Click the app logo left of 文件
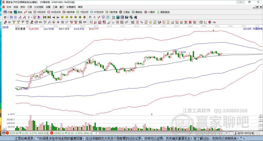The height and width of the screenshot is (141, 263). click(4, 7)
